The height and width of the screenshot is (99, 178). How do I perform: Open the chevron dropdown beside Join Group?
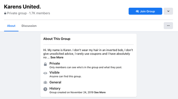(x=168, y=11)
